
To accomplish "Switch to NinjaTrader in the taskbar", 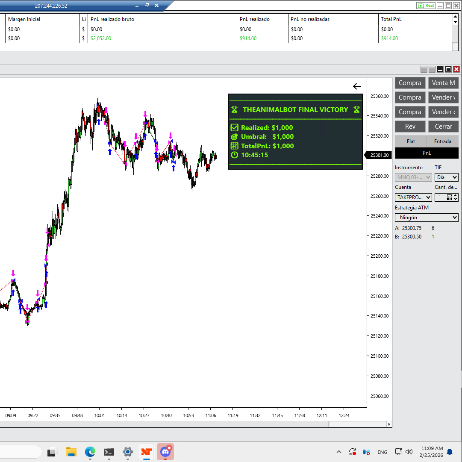I will coord(147,452).
